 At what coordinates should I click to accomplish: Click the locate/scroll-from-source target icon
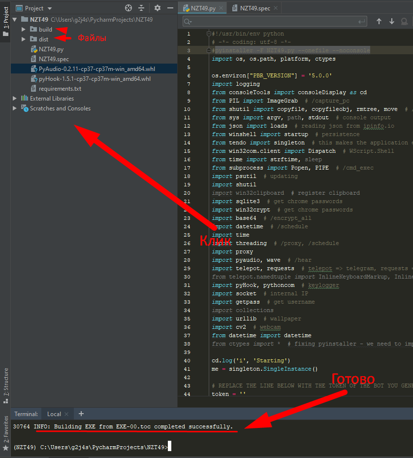[x=128, y=8]
